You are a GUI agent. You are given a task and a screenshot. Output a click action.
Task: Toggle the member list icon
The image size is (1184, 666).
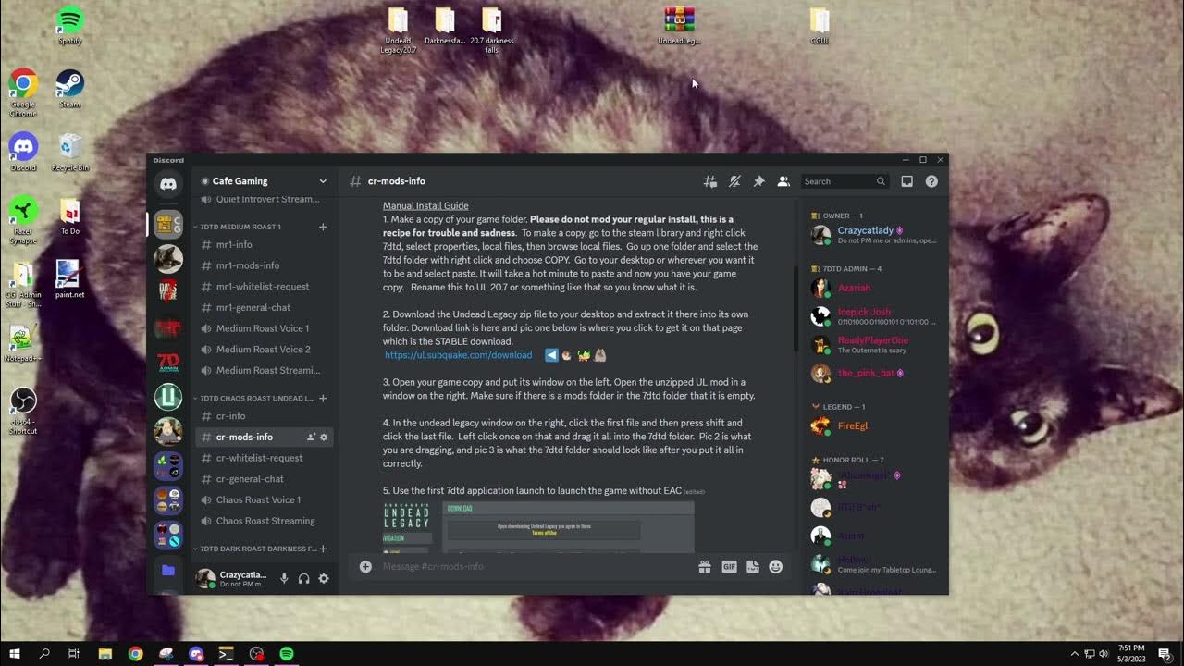coord(783,181)
